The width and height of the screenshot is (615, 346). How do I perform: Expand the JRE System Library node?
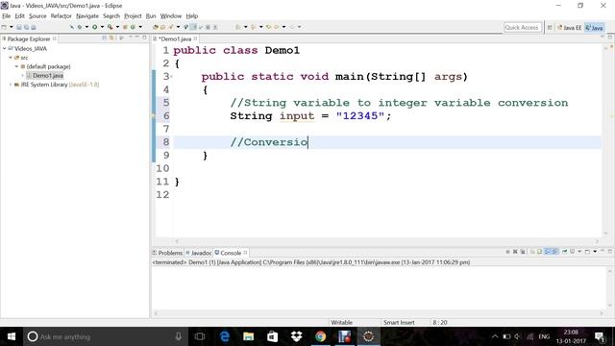coord(11,85)
